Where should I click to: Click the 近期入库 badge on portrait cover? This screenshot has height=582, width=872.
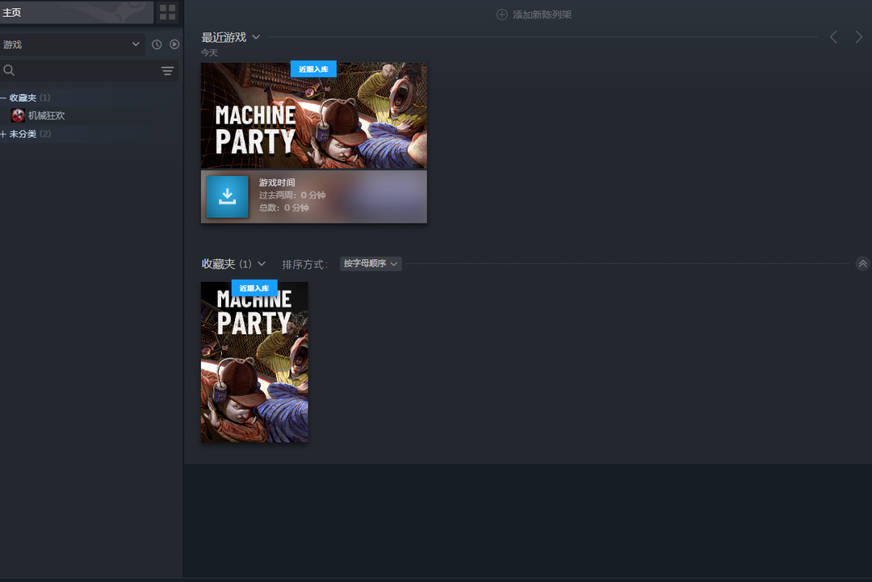(254, 288)
